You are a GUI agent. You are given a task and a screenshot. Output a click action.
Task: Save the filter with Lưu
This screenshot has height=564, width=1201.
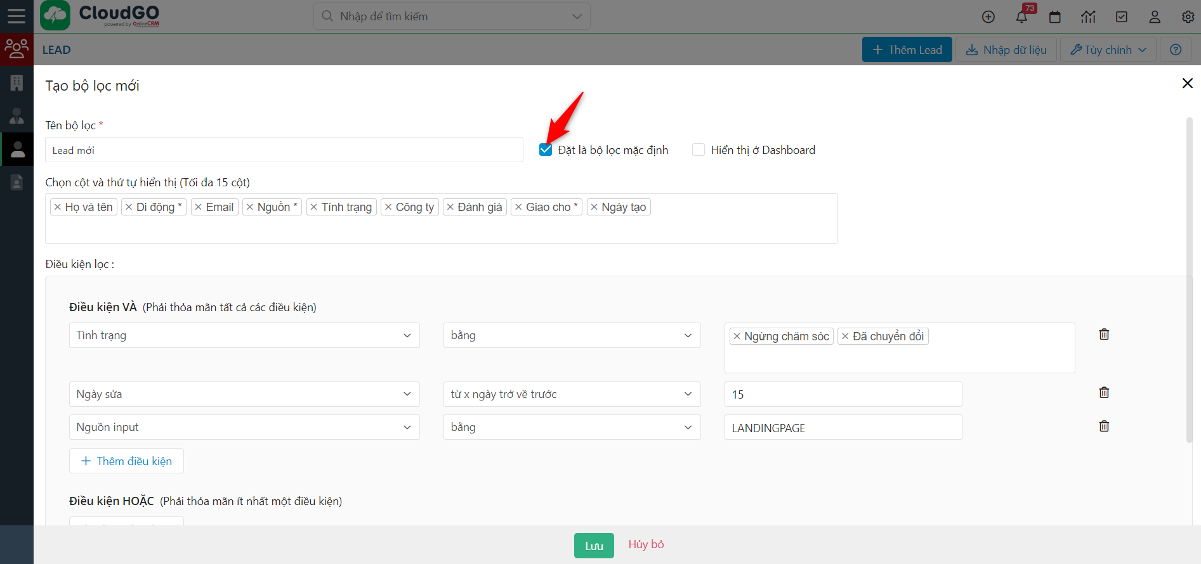pos(594,546)
